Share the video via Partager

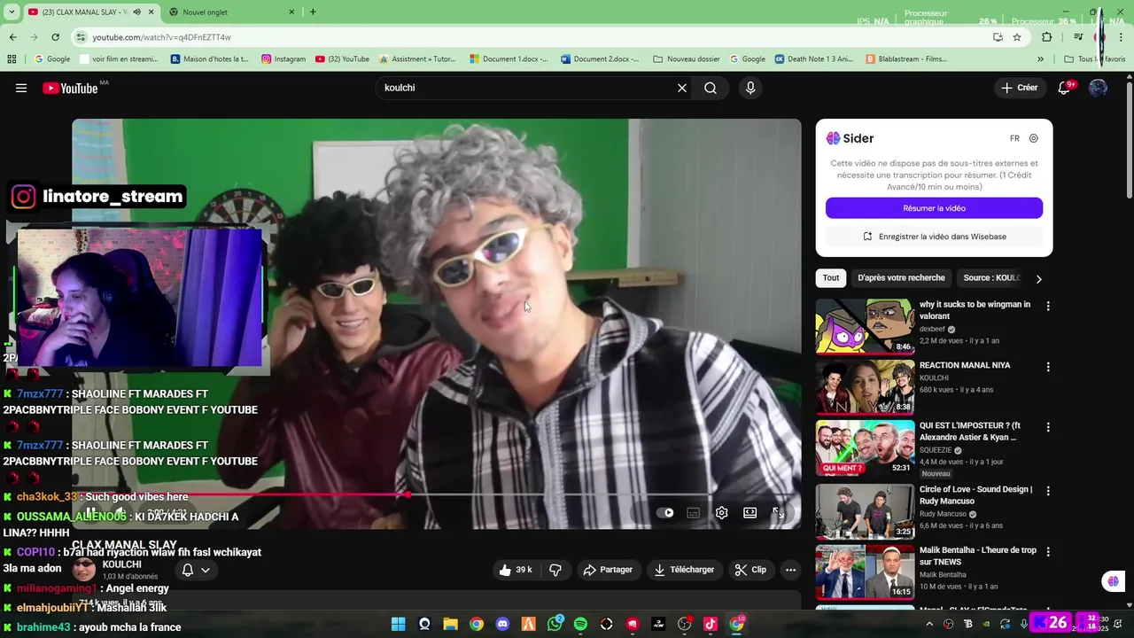[x=608, y=570]
